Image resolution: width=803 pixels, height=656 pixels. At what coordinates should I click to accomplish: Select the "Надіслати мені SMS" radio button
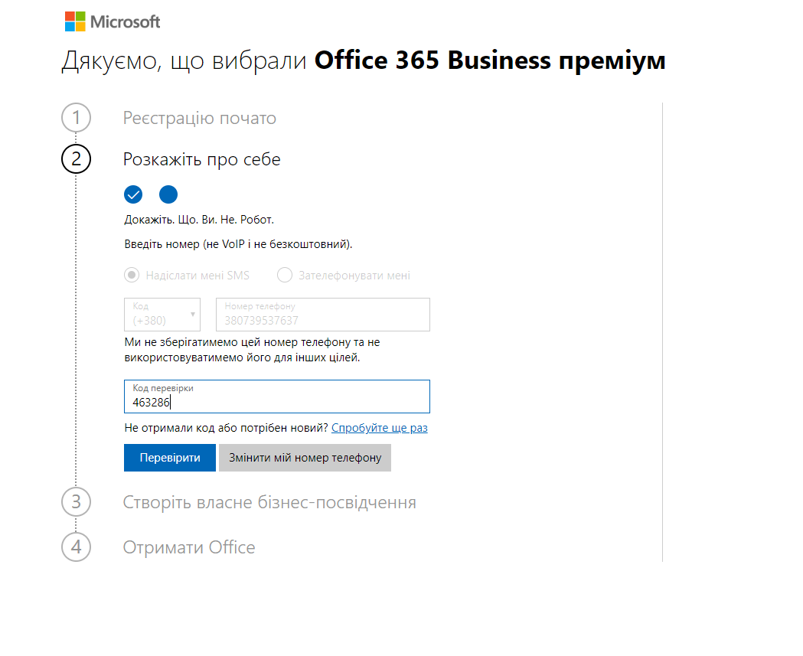[132, 275]
